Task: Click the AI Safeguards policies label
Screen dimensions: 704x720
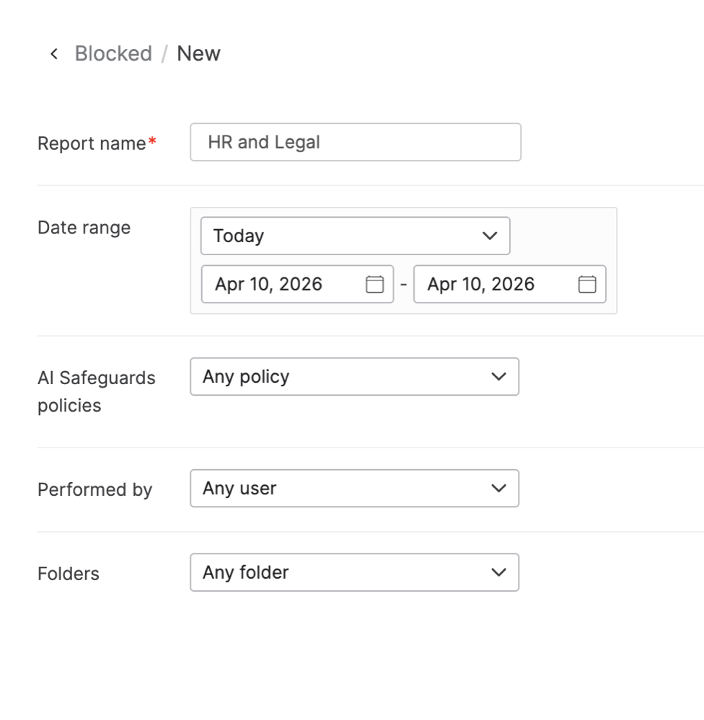Action: pyautogui.click(x=96, y=391)
